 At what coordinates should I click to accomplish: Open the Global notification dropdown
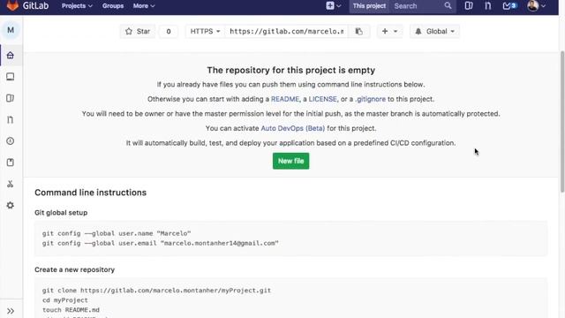pos(434,32)
